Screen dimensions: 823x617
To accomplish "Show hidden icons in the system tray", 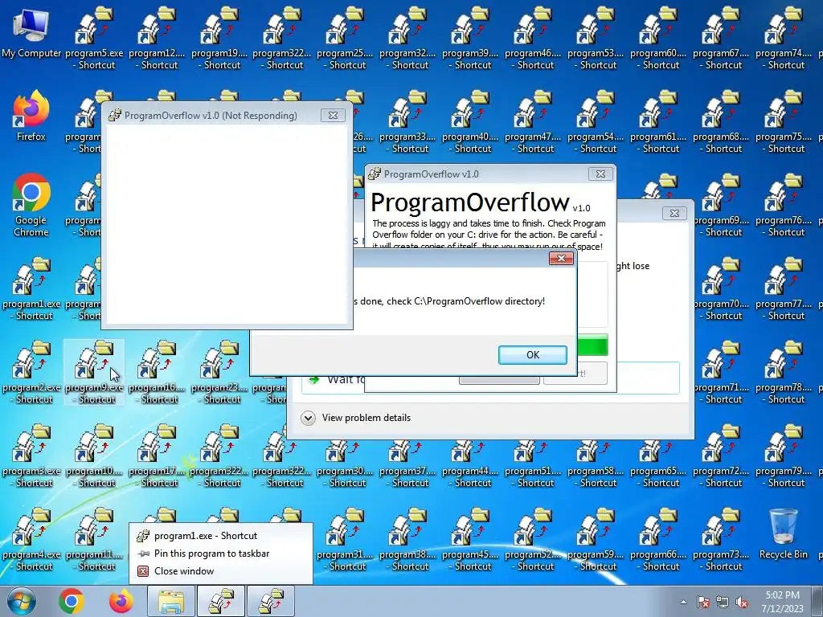I will 683,603.
